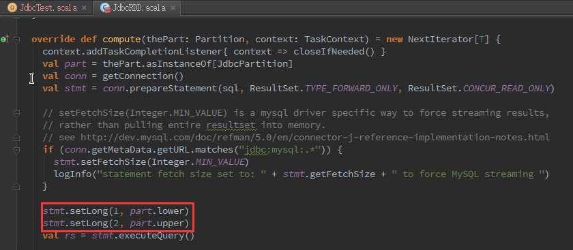
Task: Close the JdbcTest.scala tab
Action: 84,8
